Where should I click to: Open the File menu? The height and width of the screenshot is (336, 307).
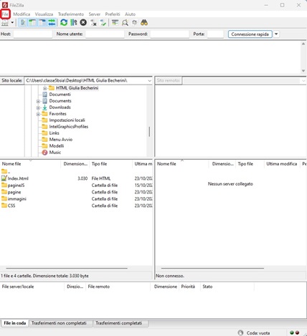pyautogui.click(x=5, y=14)
